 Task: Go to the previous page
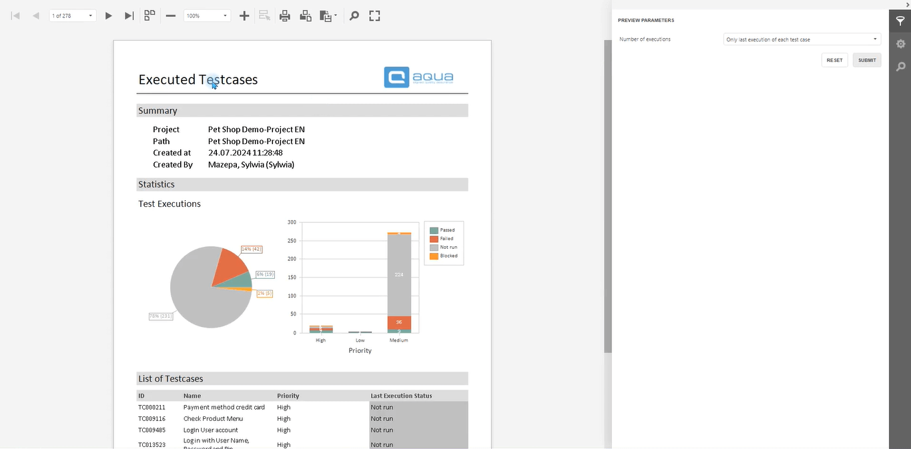(x=36, y=15)
